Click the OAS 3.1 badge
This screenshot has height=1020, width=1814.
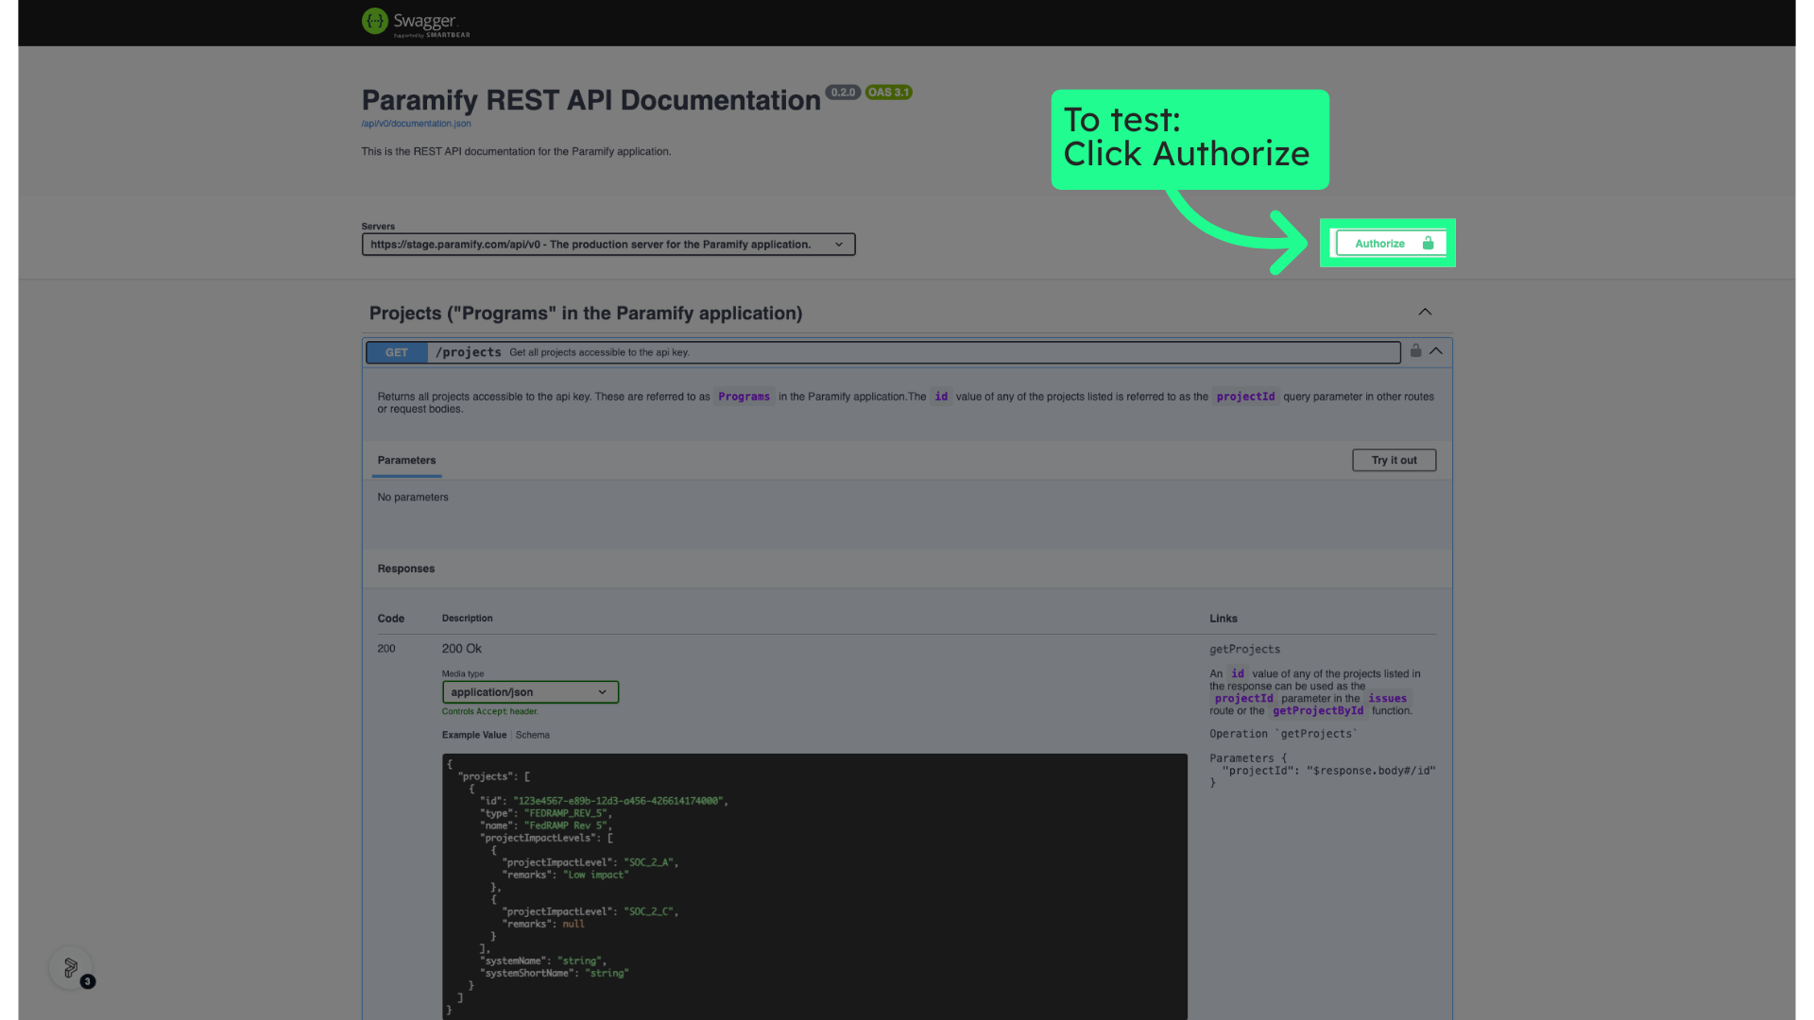888,93
